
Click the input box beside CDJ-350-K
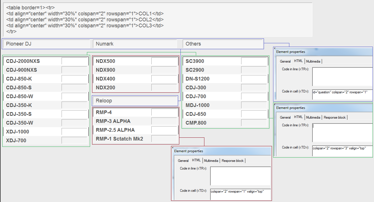point(75,105)
